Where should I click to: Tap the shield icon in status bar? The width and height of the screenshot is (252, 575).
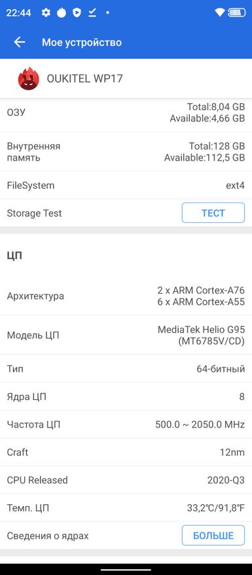(x=77, y=13)
